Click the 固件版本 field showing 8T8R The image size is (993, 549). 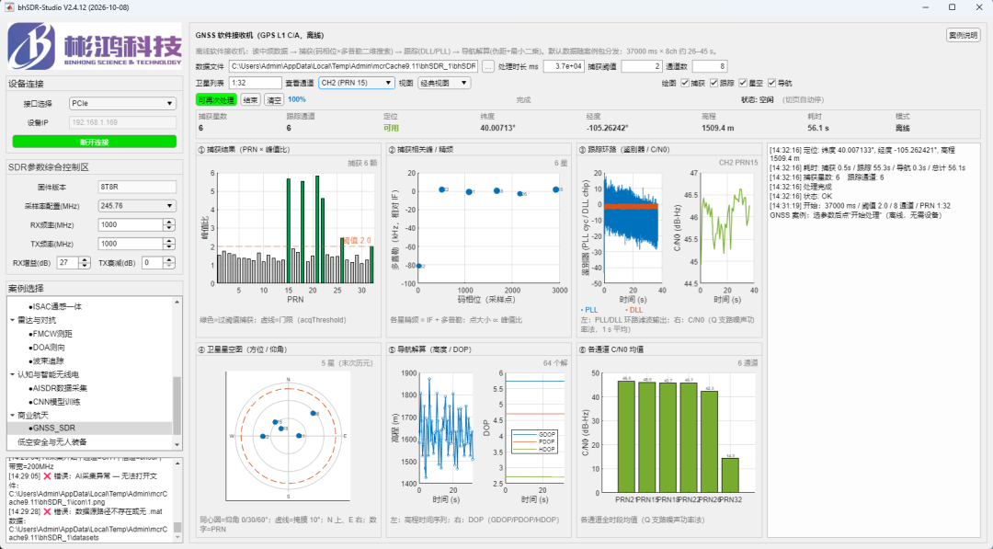(x=137, y=187)
